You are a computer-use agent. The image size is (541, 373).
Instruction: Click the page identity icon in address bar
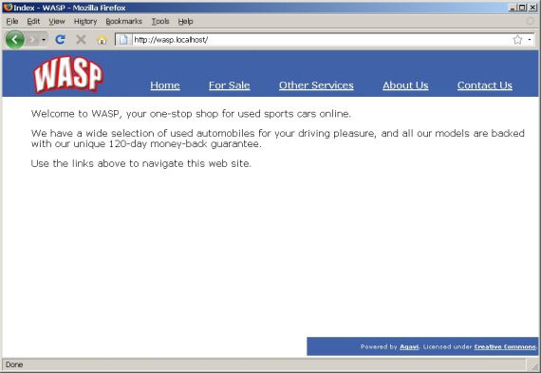pyautogui.click(x=123, y=40)
